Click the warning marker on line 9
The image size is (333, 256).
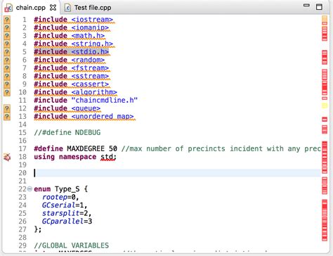(7, 84)
